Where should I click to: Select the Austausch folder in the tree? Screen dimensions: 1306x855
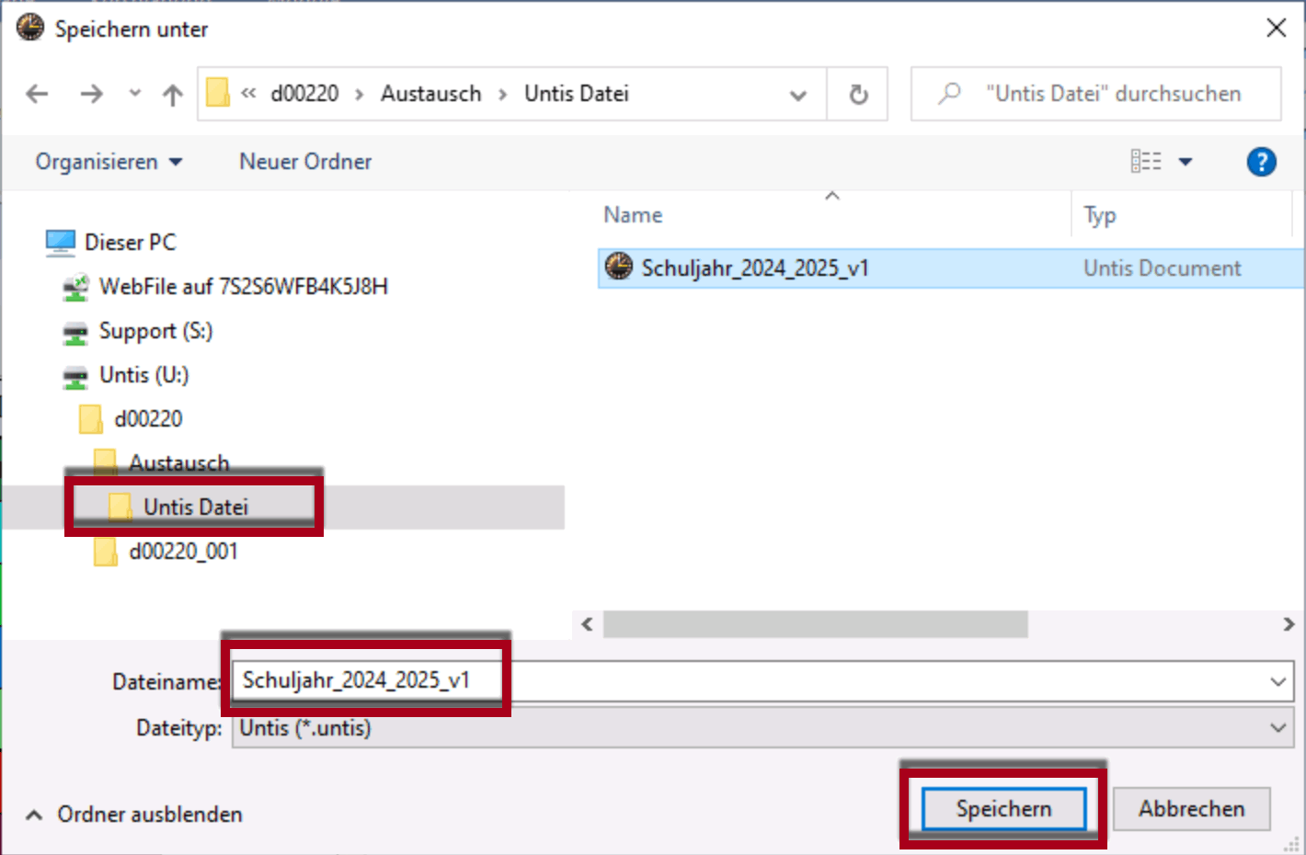(x=178, y=462)
